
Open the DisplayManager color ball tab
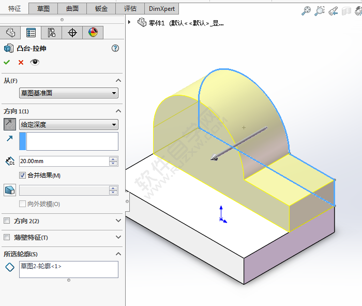pos(93,33)
